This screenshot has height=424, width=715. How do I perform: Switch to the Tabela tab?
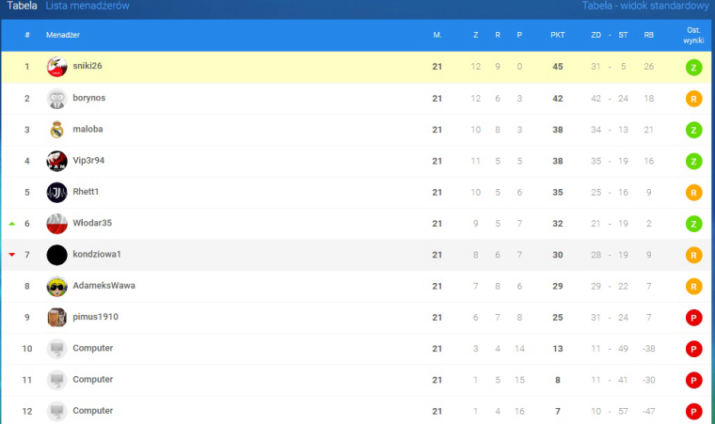[23, 6]
